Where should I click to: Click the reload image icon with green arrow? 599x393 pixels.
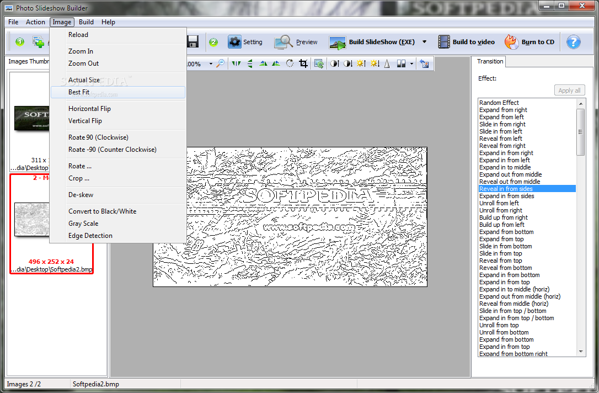point(319,64)
